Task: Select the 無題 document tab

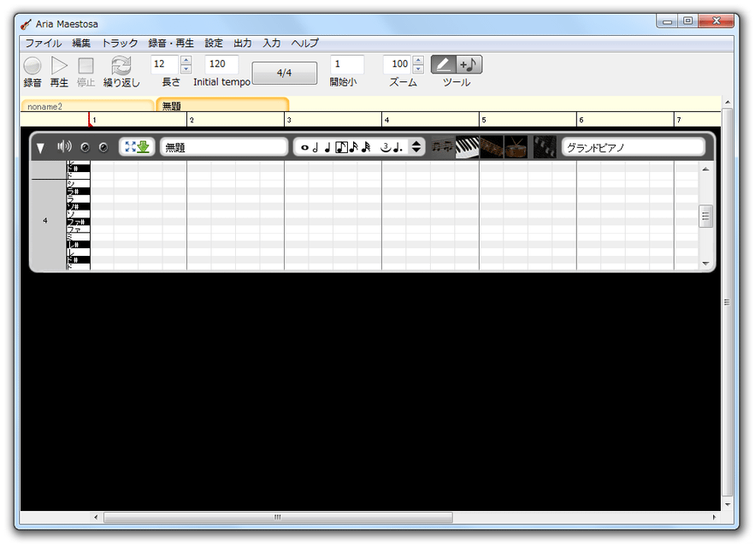Action: (x=222, y=105)
